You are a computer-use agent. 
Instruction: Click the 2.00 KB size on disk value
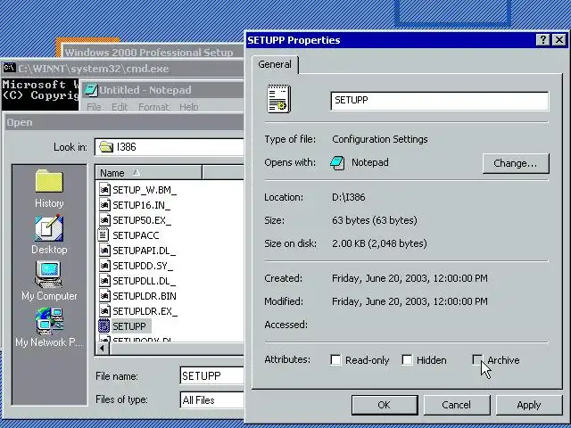coord(379,243)
